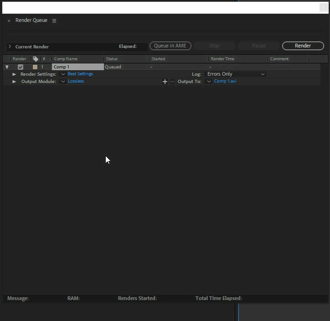Open the Log dropdown showing Errors Only
Image resolution: width=330 pixels, height=321 pixels.
pos(235,74)
